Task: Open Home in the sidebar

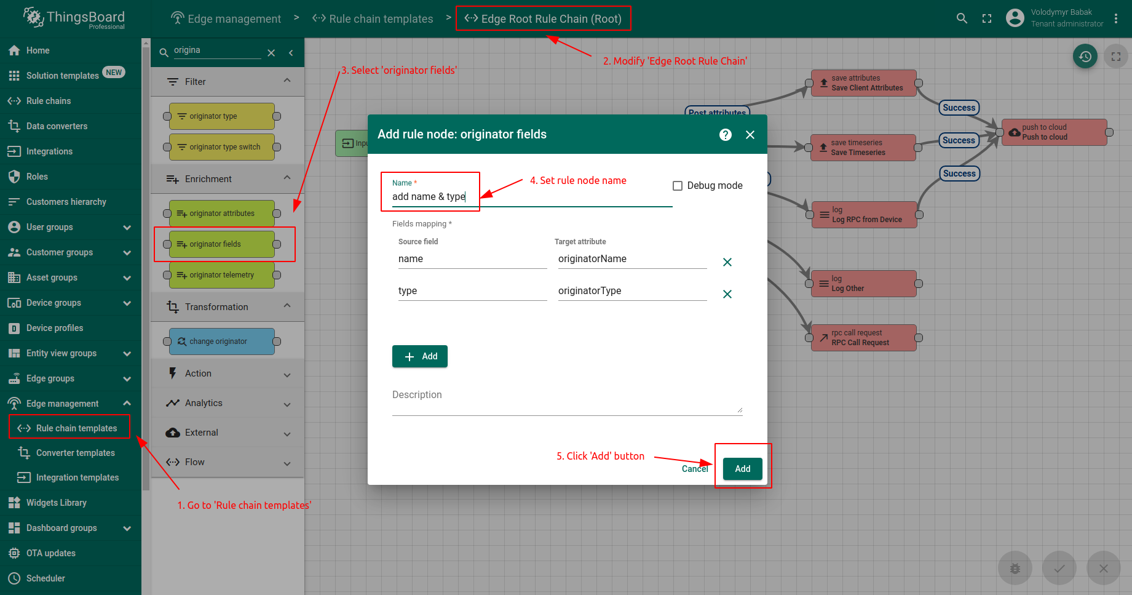Action: pos(71,50)
